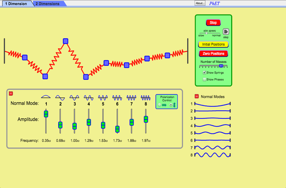Click the step forward playback icon
This screenshot has width=286, height=188.
pos(226,31)
